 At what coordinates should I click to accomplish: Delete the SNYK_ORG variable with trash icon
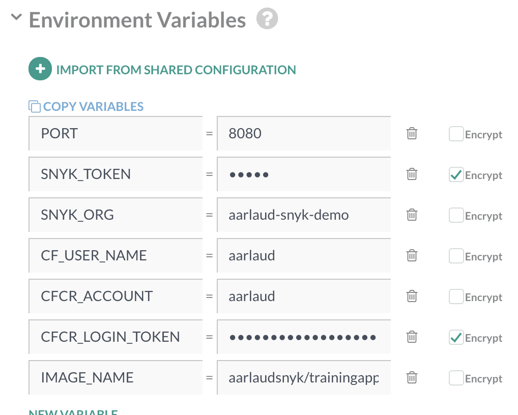(412, 215)
